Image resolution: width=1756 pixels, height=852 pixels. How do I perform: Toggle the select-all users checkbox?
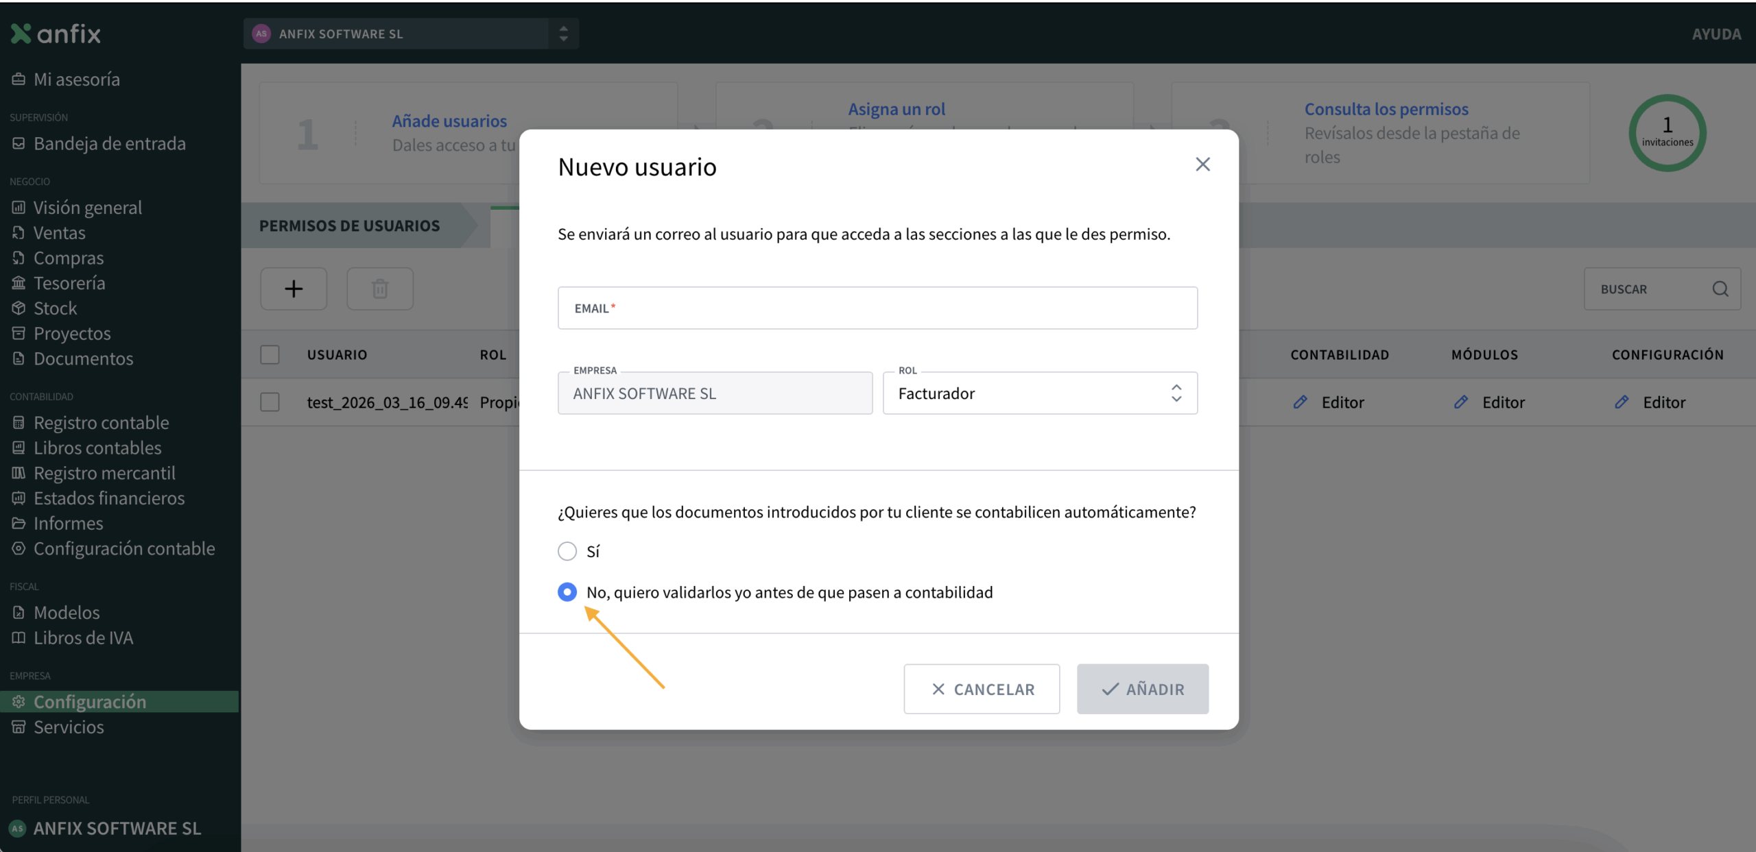270,354
